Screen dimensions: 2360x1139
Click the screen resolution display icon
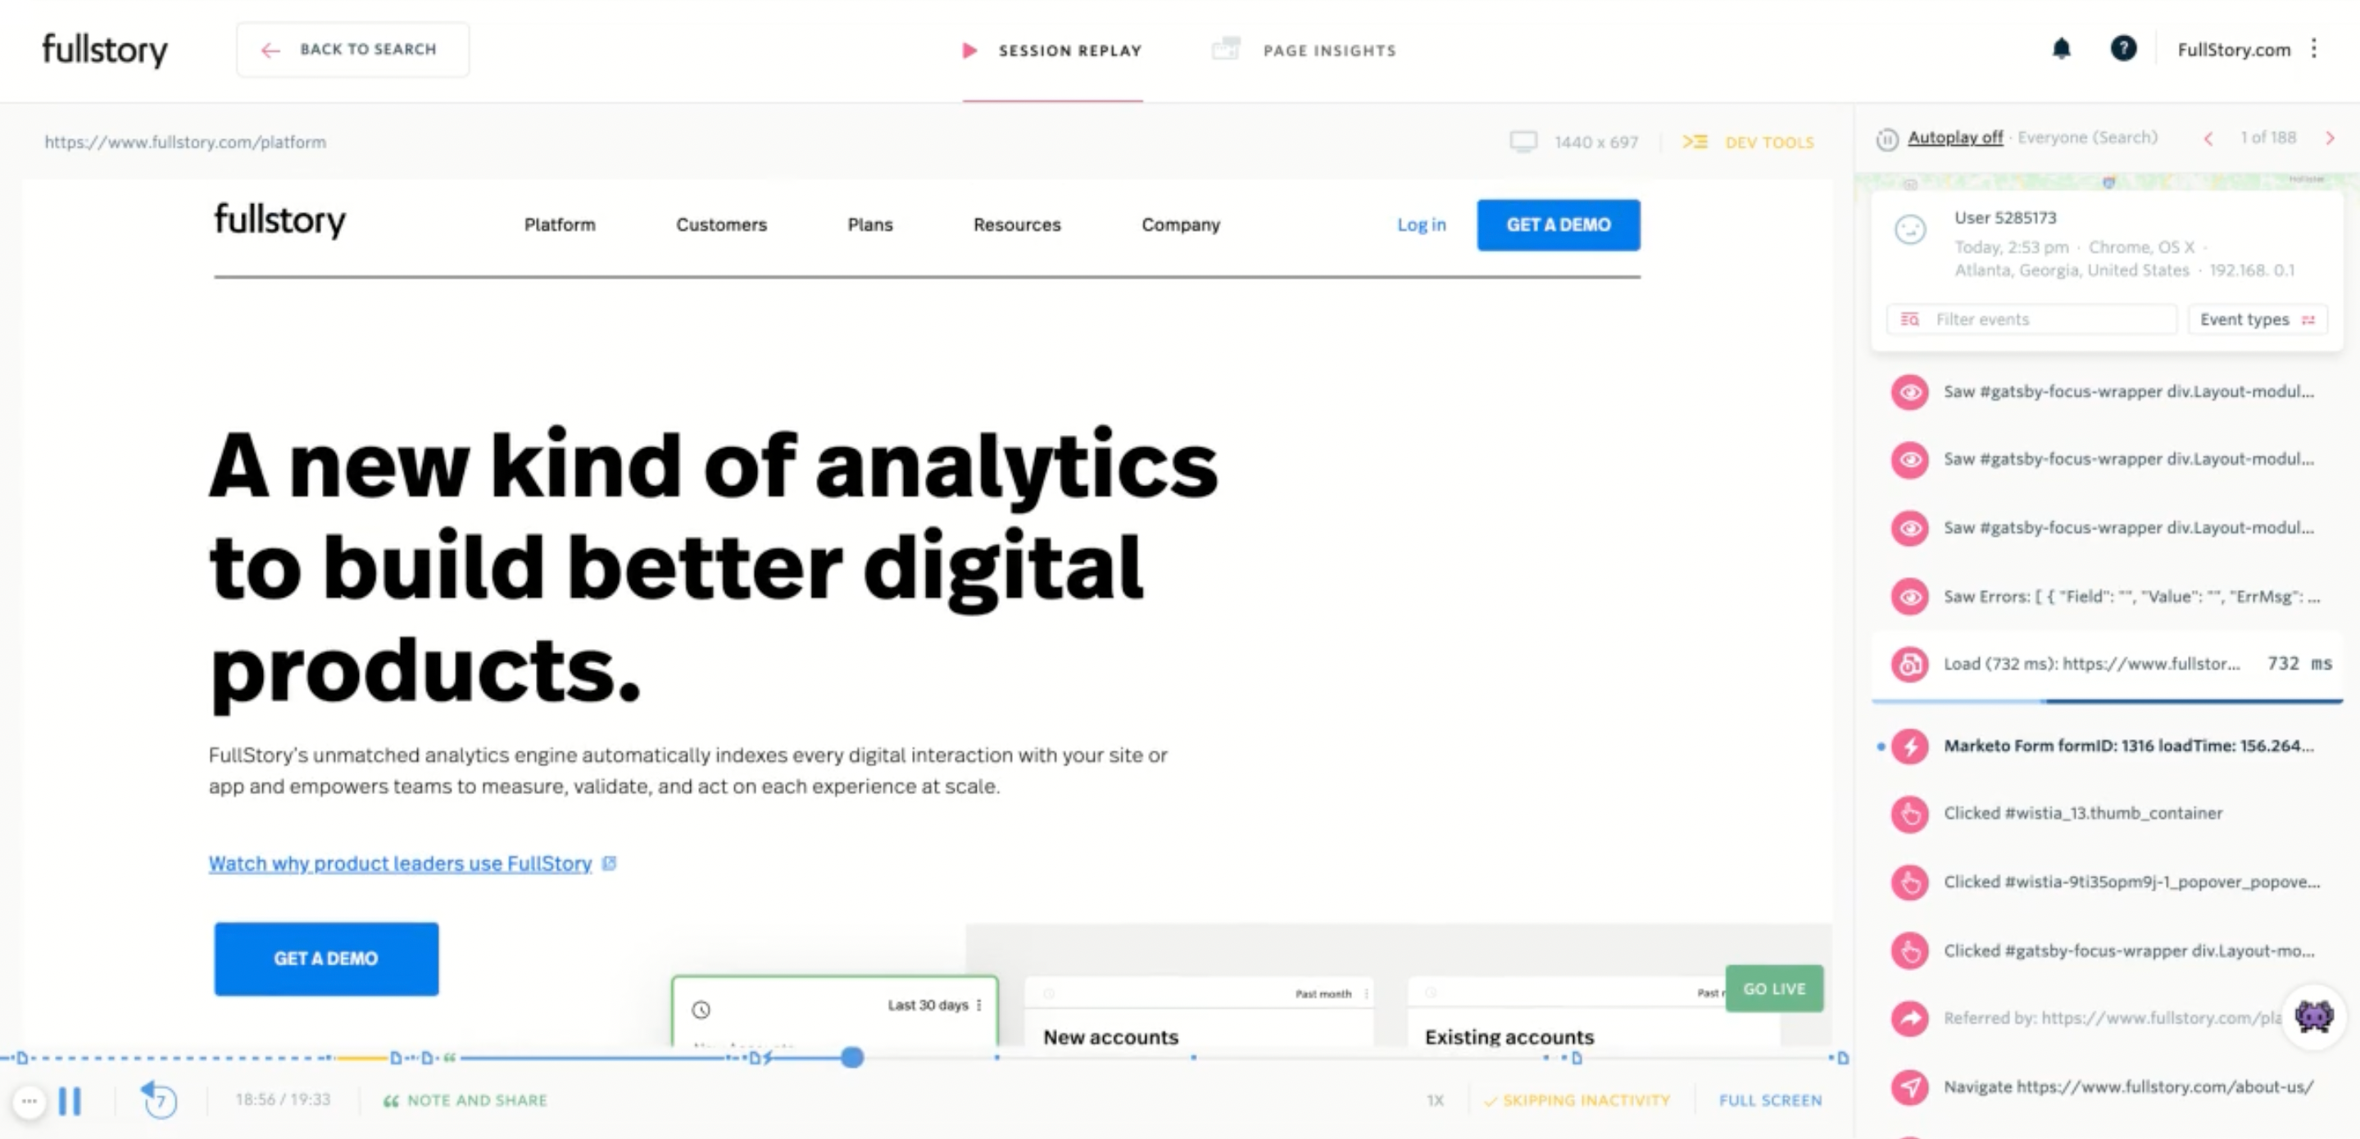(x=1526, y=140)
